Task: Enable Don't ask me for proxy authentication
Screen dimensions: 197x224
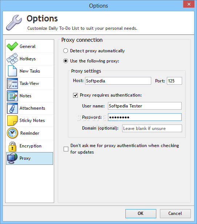Action: point(66,149)
